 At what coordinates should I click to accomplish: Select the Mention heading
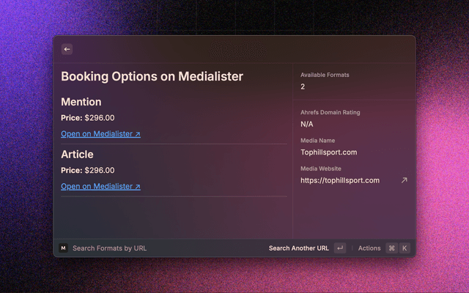coord(81,102)
